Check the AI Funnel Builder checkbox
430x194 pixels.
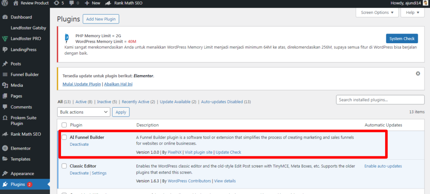click(x=64, y=137)
